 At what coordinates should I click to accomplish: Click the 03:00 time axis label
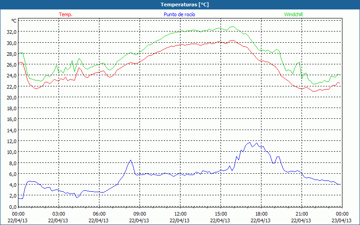pos(58,214)
